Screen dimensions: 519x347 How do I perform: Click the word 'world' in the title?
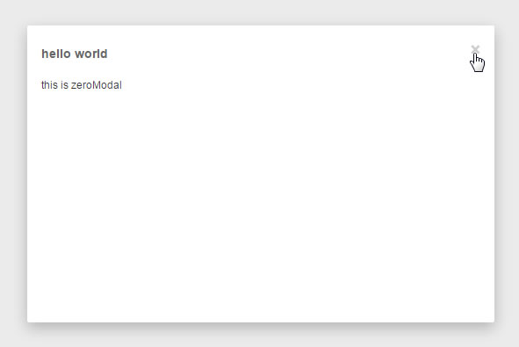click(91, 54)
